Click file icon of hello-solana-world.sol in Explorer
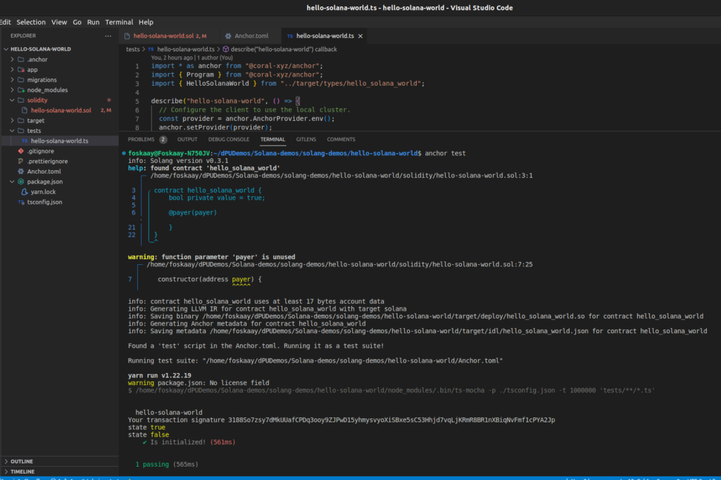Viewport: 721px width, 480px height. point(25,110)
